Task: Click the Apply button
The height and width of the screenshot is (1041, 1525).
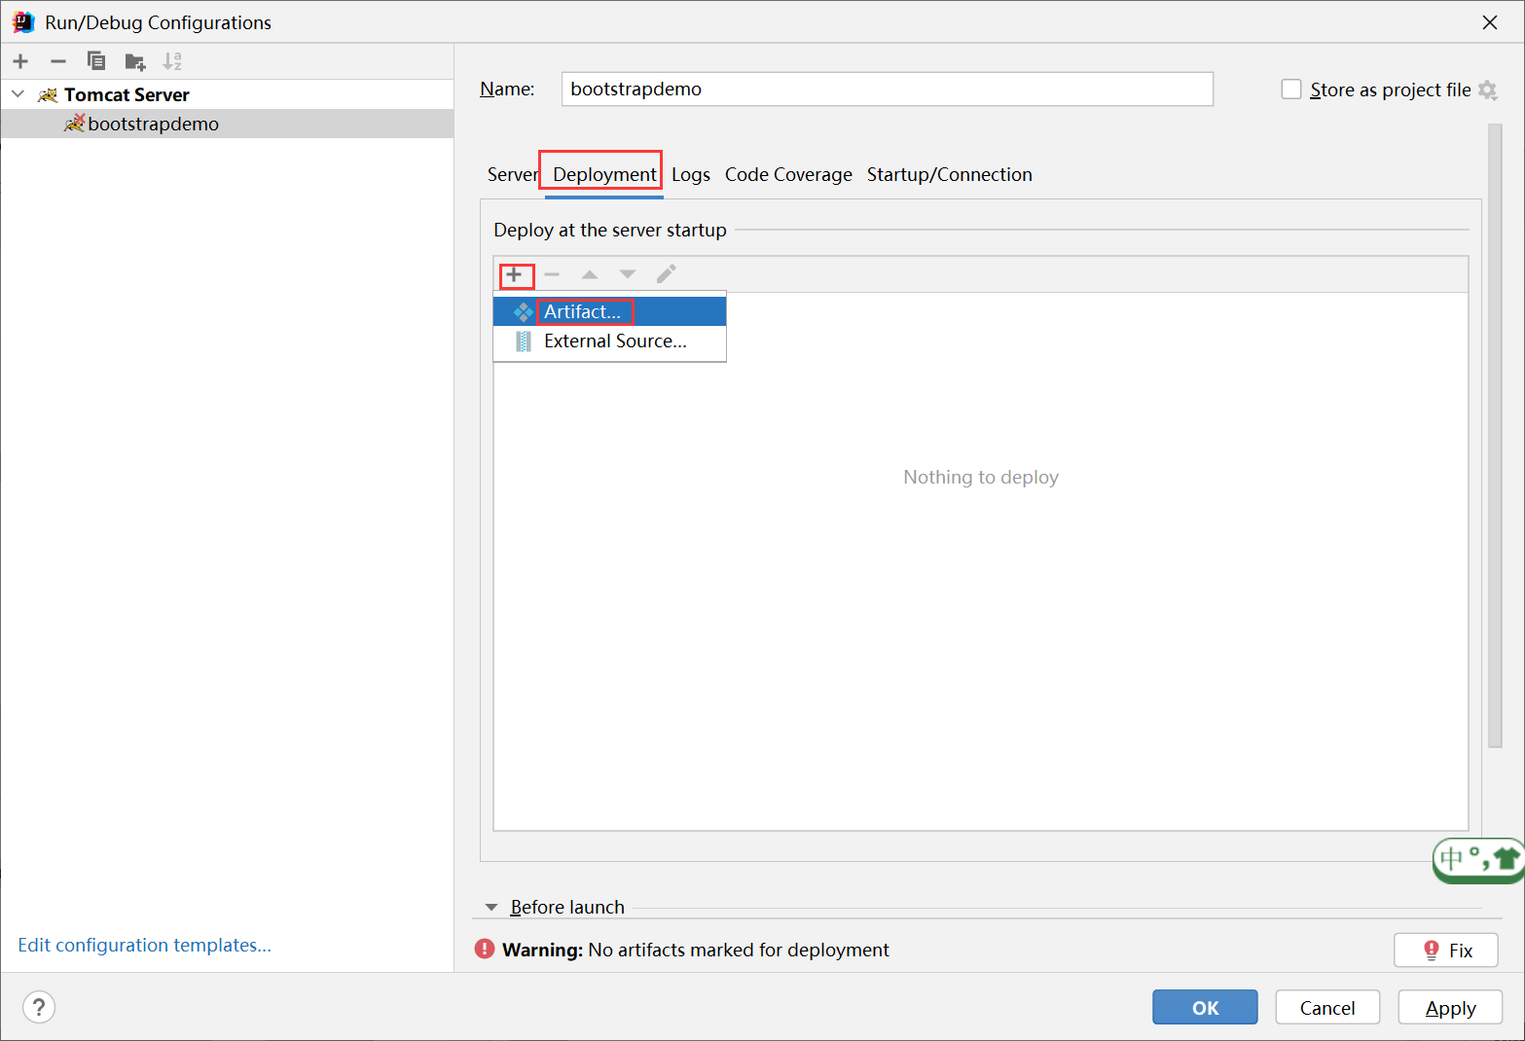Action: pyautogui.click(x=1450, y=1007)
